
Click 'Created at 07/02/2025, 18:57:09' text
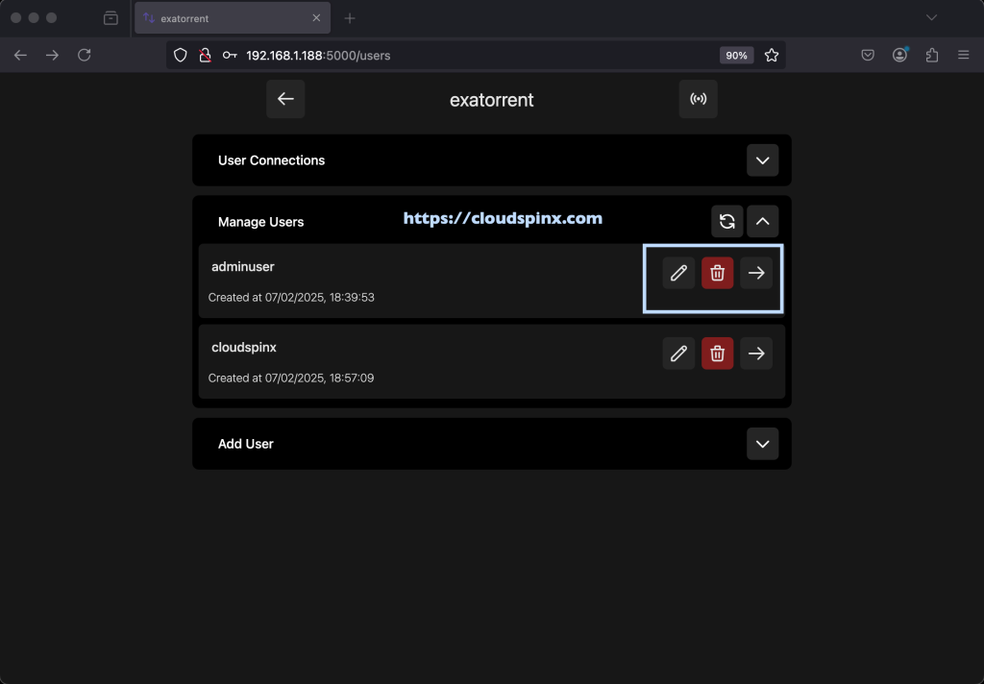coord(291,379)
